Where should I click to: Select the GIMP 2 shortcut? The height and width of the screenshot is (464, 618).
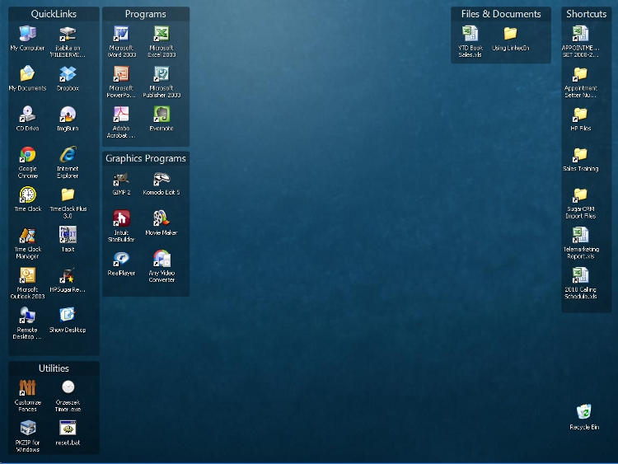[x=121, y=179]
